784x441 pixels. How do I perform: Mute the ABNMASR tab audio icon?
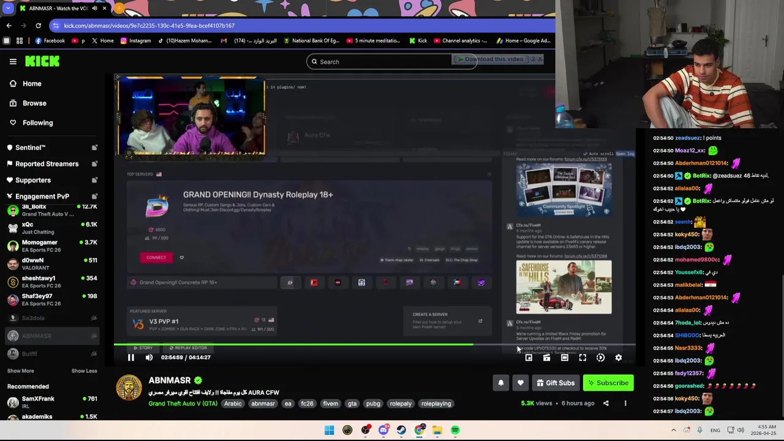click(x=94, y=9)
